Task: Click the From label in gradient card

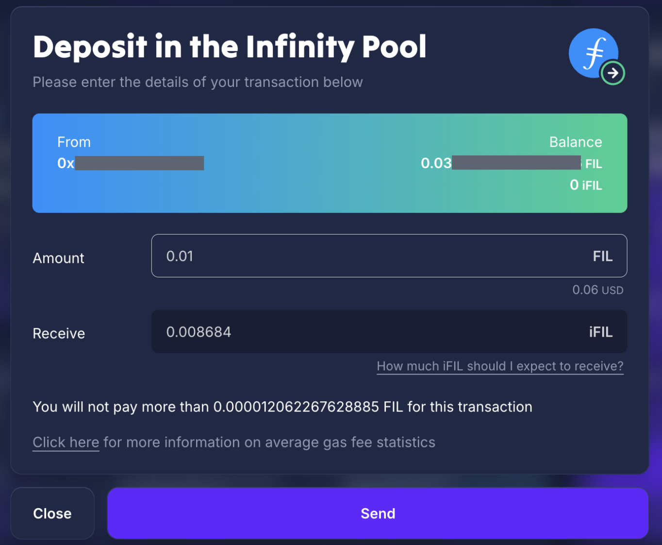Action: 74,142
